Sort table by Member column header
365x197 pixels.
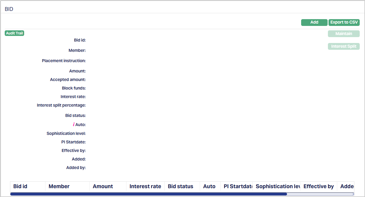coord(59,186)
